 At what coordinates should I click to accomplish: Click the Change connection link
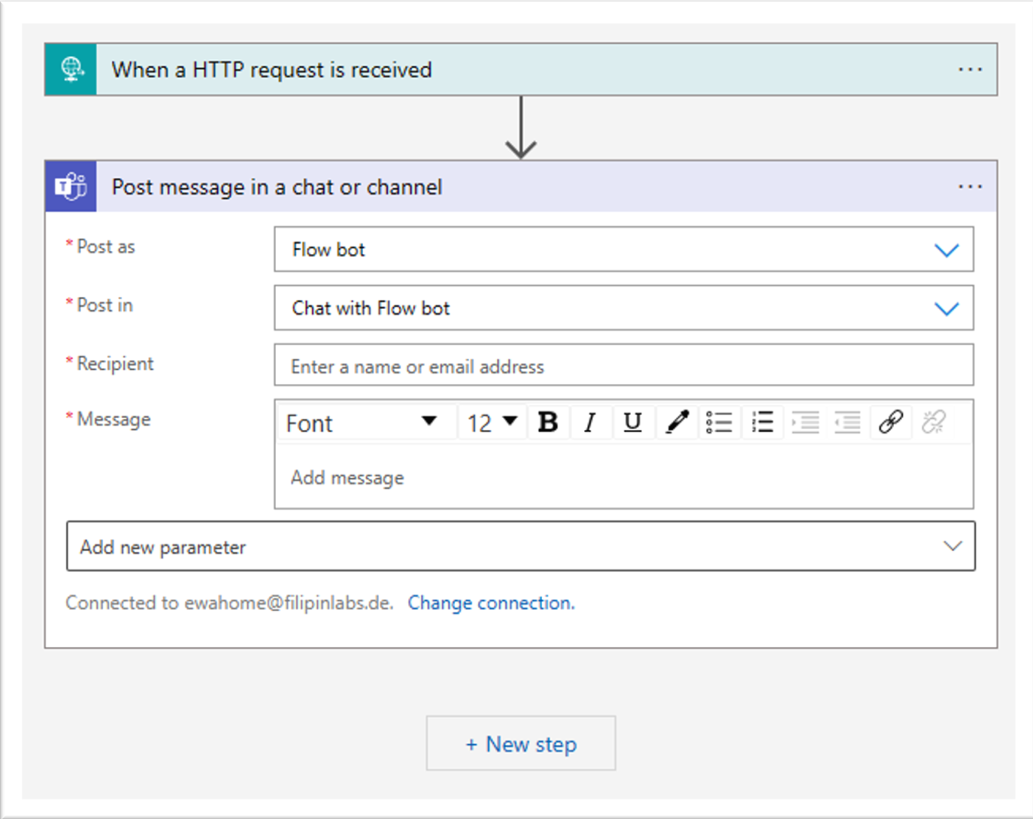tap(491, 603)
